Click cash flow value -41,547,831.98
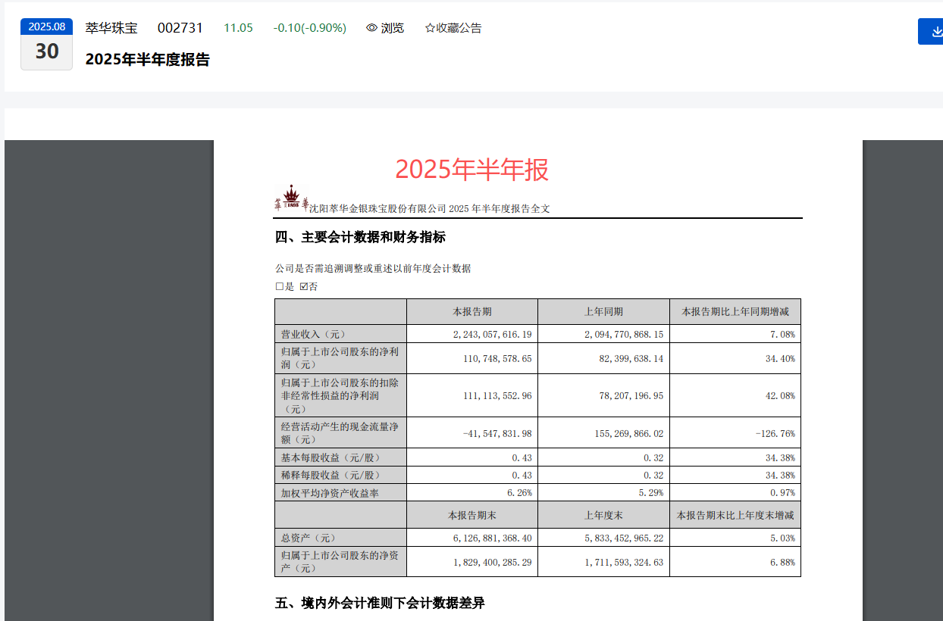Image resolution: width=943 pixels, height=621 pixels. (497, 433)
